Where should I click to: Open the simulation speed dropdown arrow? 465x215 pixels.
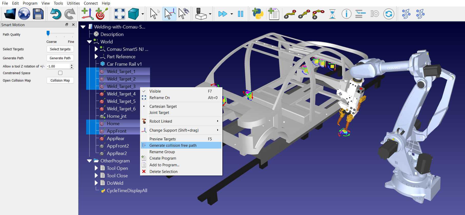point(232,14)
